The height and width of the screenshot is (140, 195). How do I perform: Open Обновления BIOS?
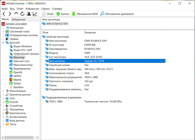[85, 14]
